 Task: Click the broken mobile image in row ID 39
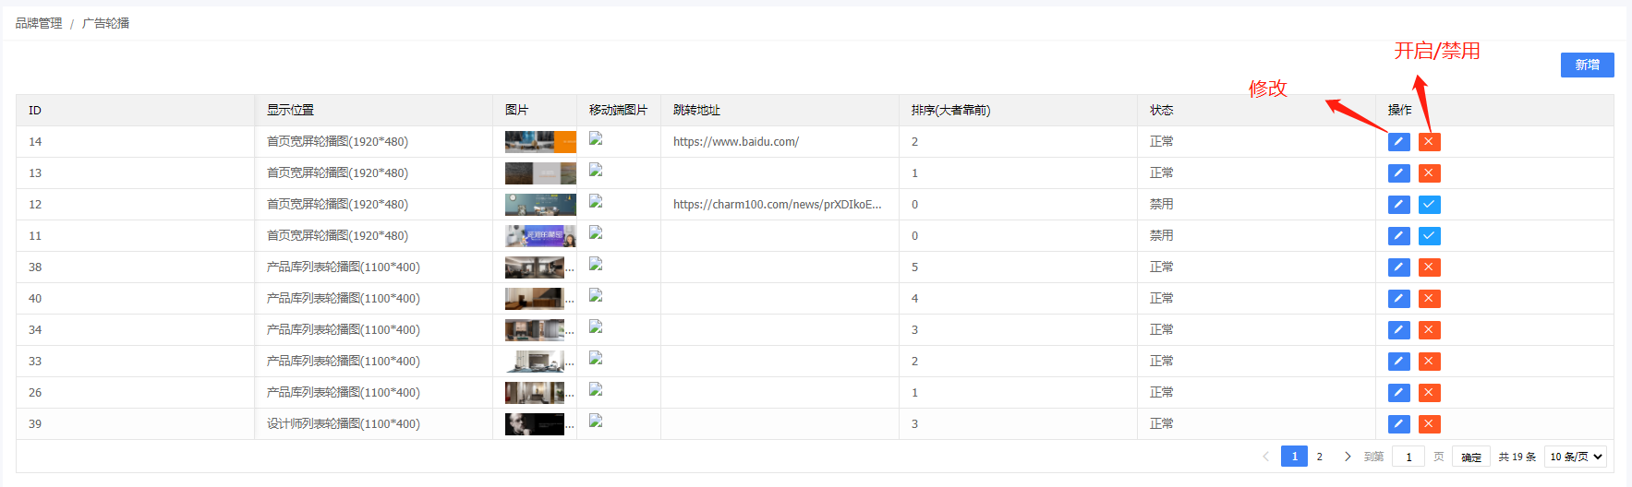pos(596,421)
